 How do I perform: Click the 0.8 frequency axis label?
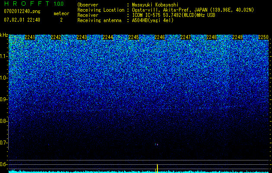[x=3, y=121]
